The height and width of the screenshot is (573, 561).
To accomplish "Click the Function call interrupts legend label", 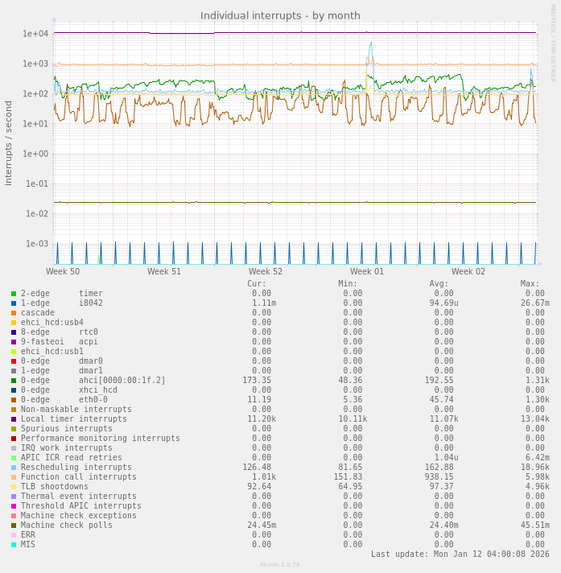I will (78, 477).
